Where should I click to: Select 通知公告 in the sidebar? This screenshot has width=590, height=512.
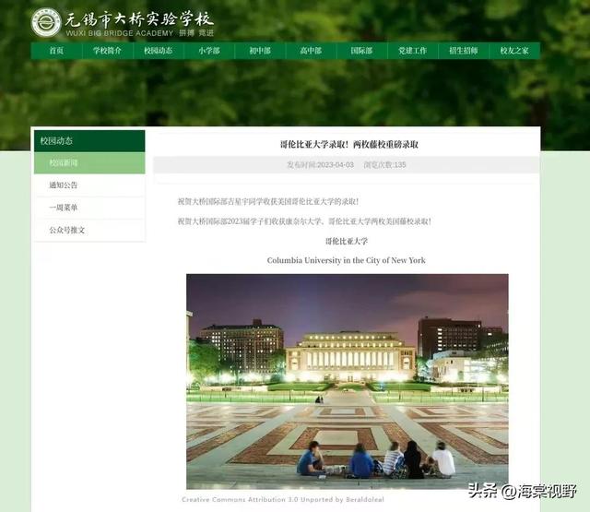[x=89, y=185]
